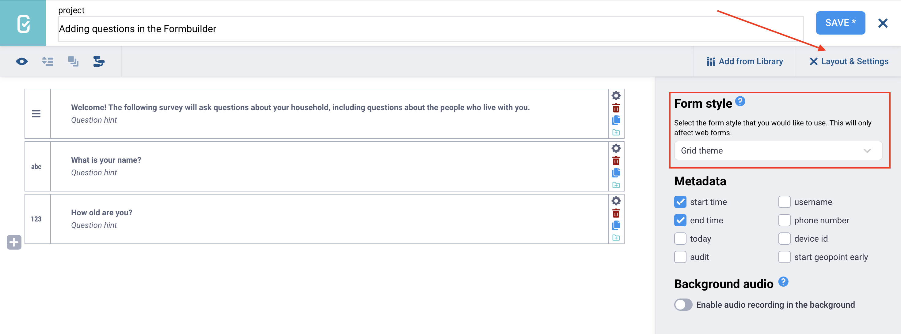Click the plus icon to add question
Screen dimensions: 901x334
(14, 242)
